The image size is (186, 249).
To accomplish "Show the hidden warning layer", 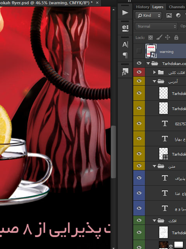I will click(139, 51).
